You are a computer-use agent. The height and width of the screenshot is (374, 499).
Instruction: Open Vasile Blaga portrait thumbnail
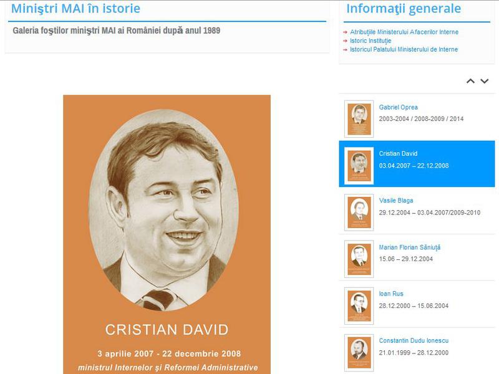(x=359, y=213)
